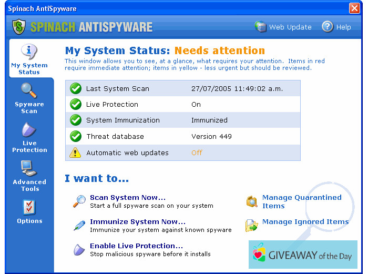The height and width of the screenshot is (274, 368).
Task: Open the Manage Ignored Items link
Action: pyautogui.click(x=305, y=222)
